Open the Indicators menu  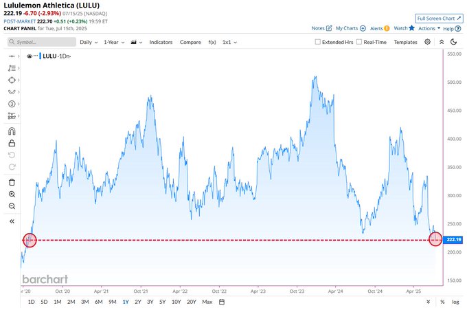tap(161, 42)
